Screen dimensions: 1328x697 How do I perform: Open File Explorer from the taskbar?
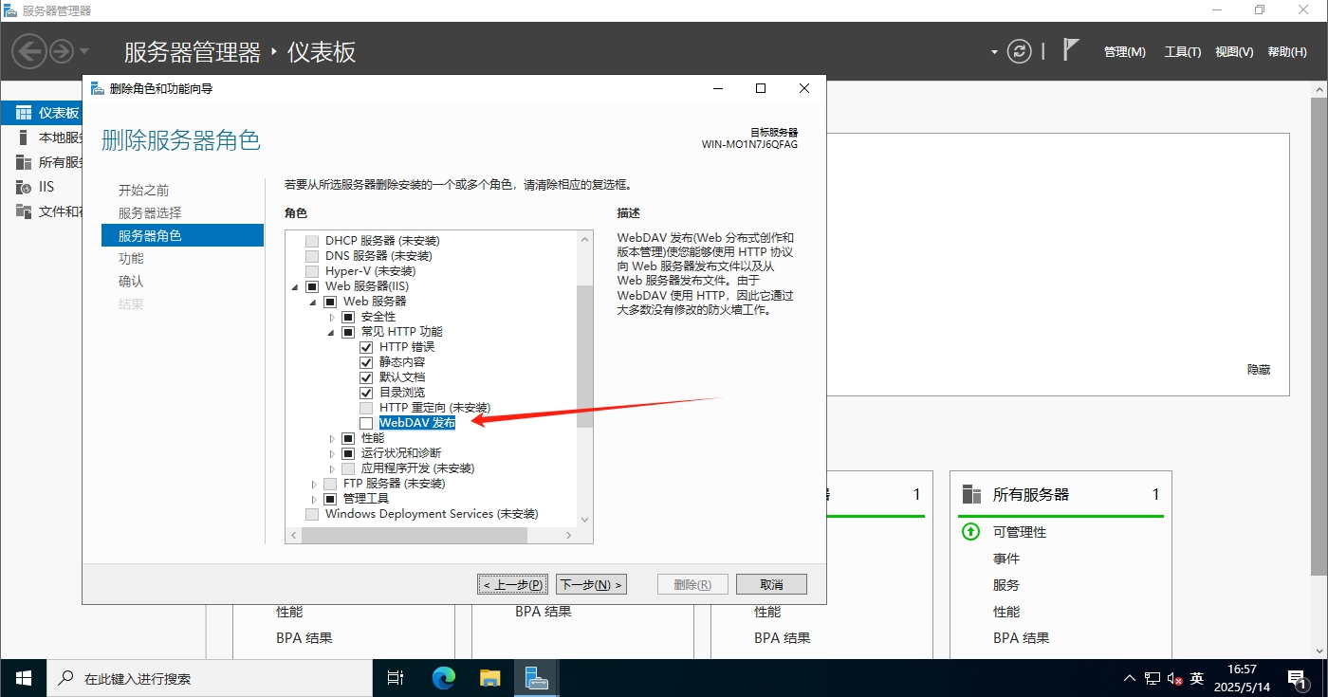click(x=489, y=678)
